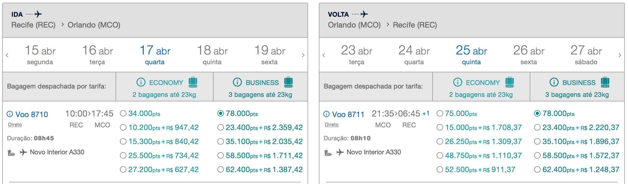Pick the 62.400pts + R$ 1.248,37 business fare
Viewport: 628px width, 184px height.
pos(537,170)
